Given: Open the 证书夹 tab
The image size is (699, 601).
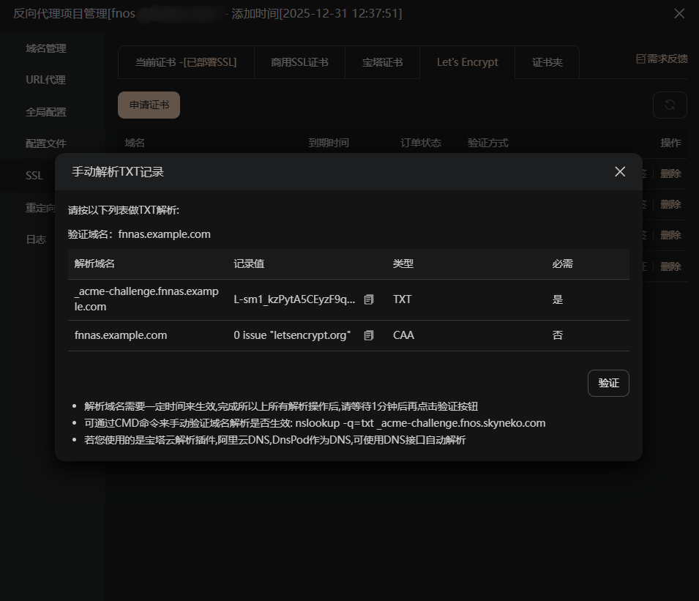Looking at the screenshot, I should click(547, 62).
